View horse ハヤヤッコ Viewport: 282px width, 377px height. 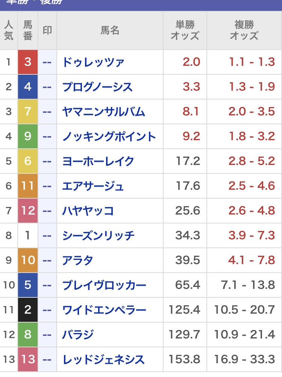coord(88,211)
